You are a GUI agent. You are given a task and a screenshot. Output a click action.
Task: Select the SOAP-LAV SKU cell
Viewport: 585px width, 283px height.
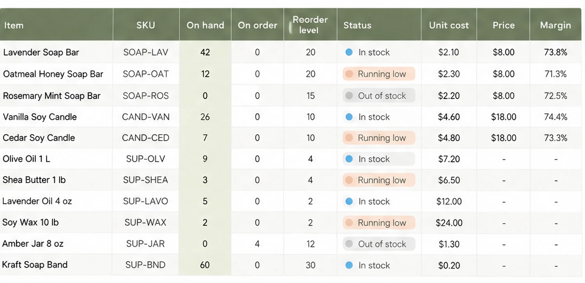click(x=146, y=52)
